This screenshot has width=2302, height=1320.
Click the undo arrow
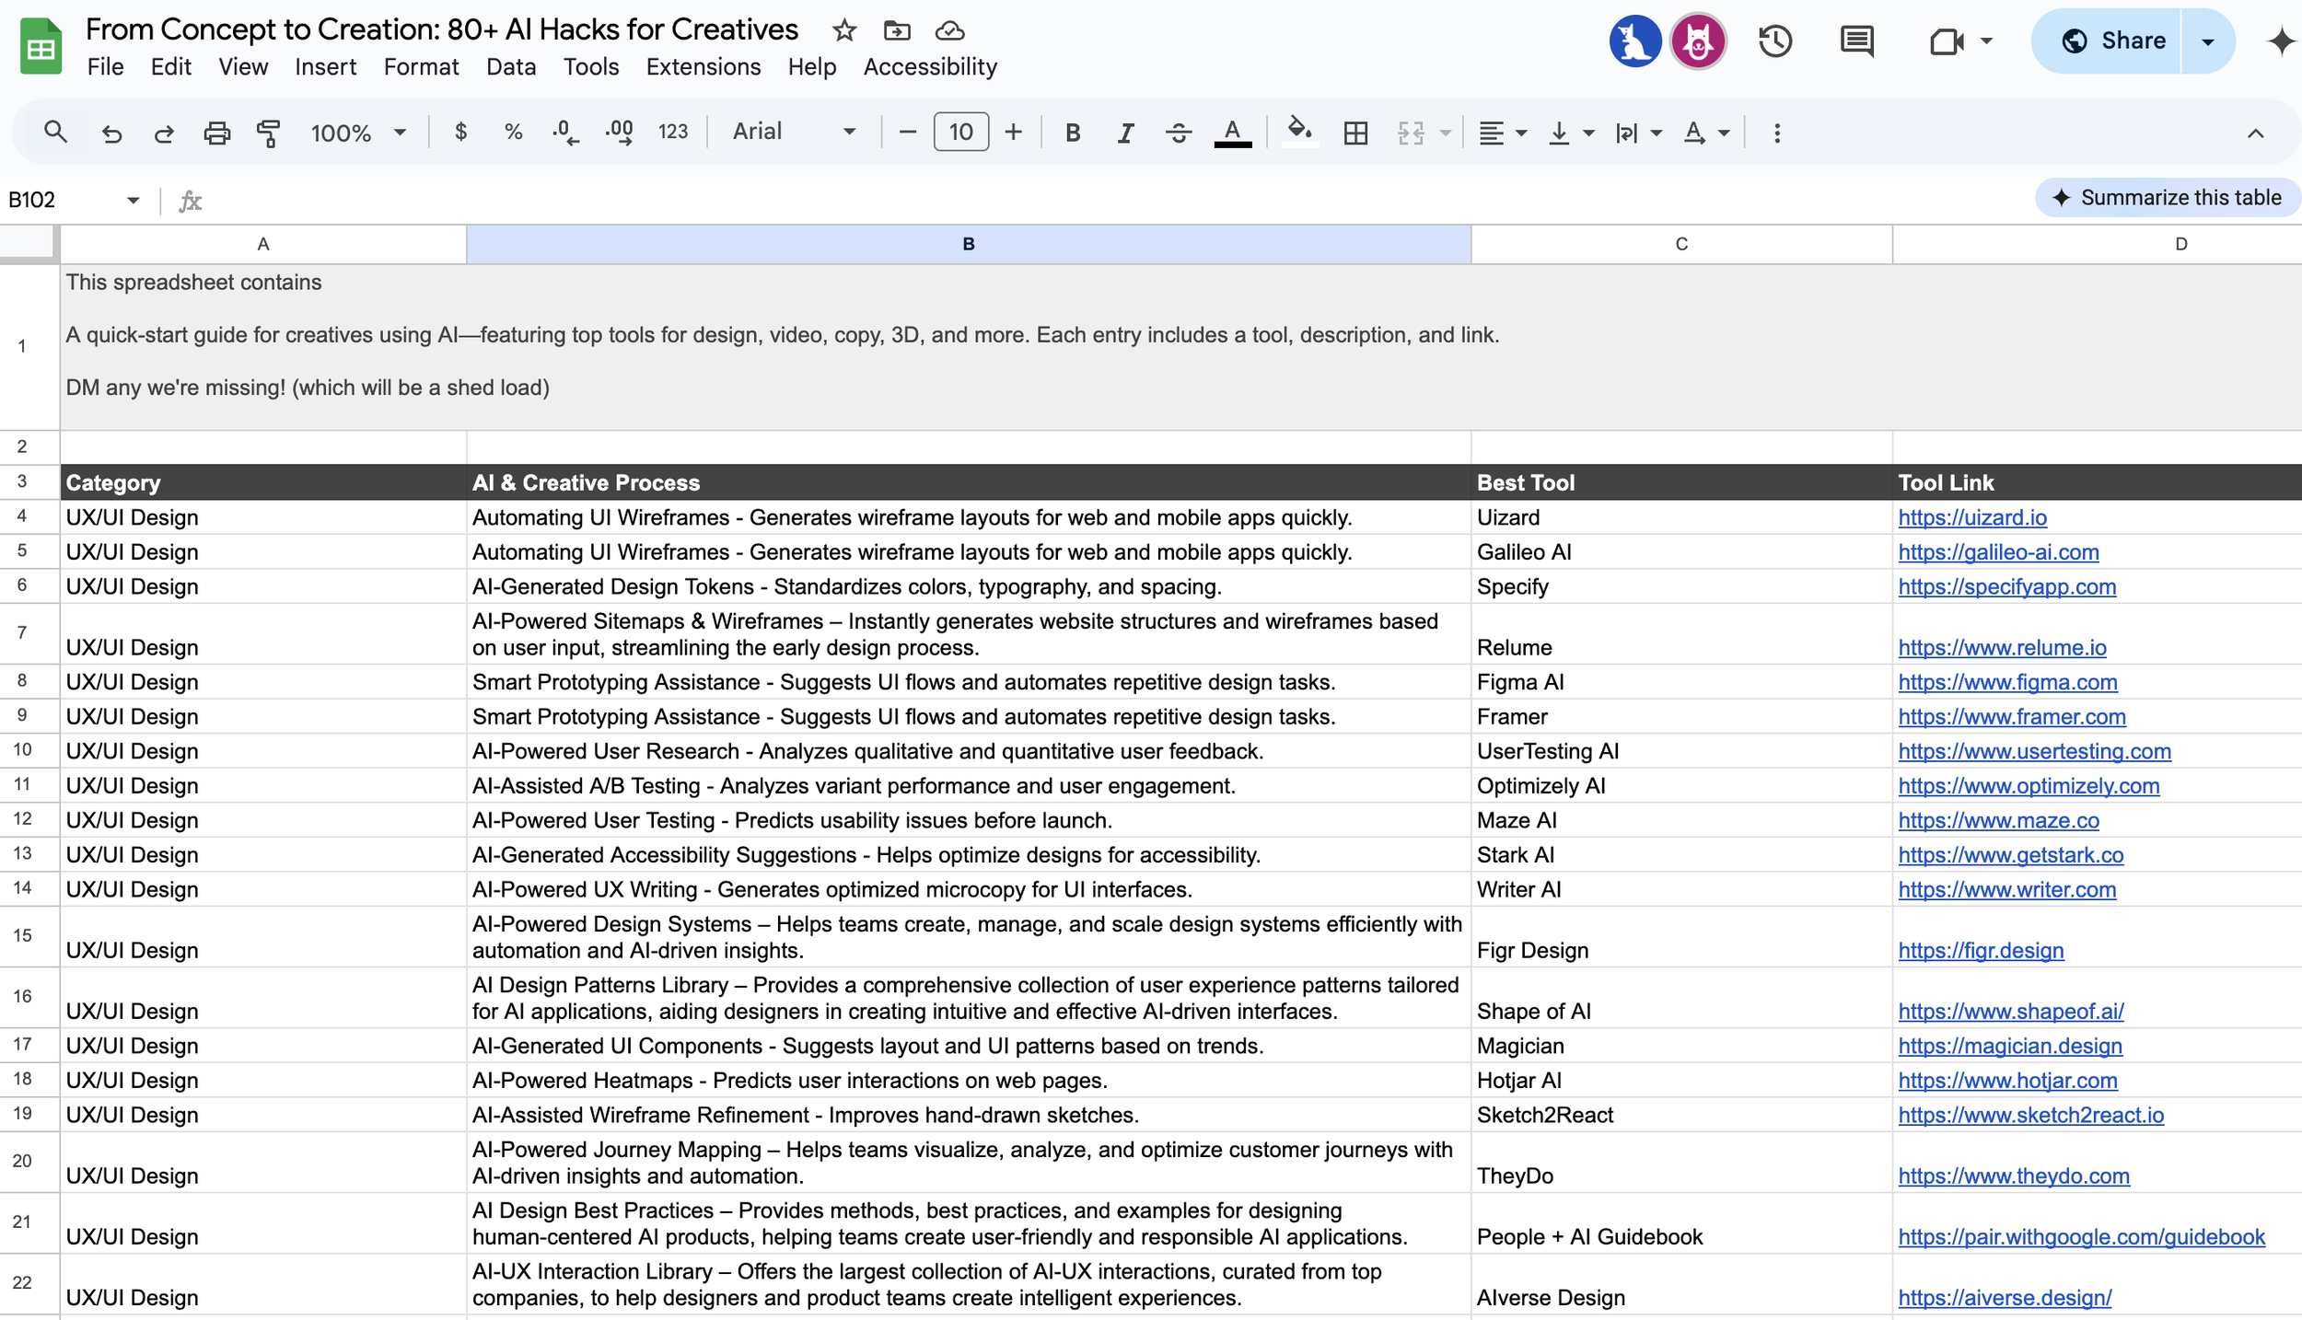pos(111,133)
